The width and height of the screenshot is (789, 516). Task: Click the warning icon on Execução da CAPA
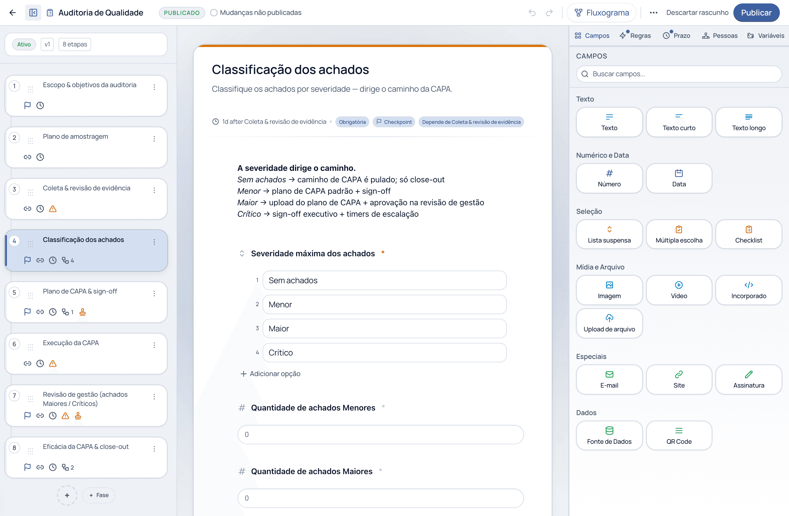click(53, 363)
